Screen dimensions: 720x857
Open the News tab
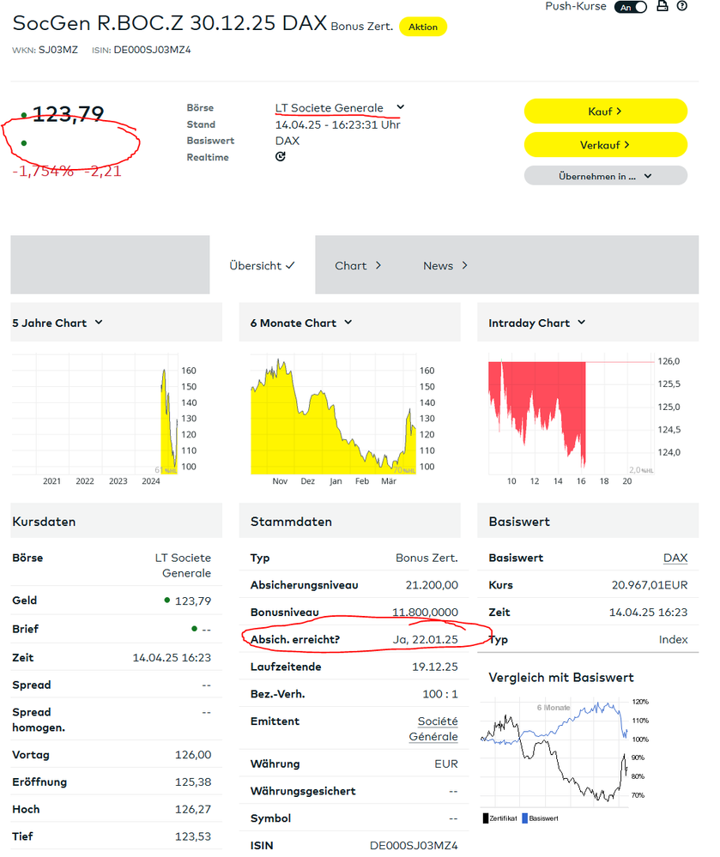pos(445,266)
